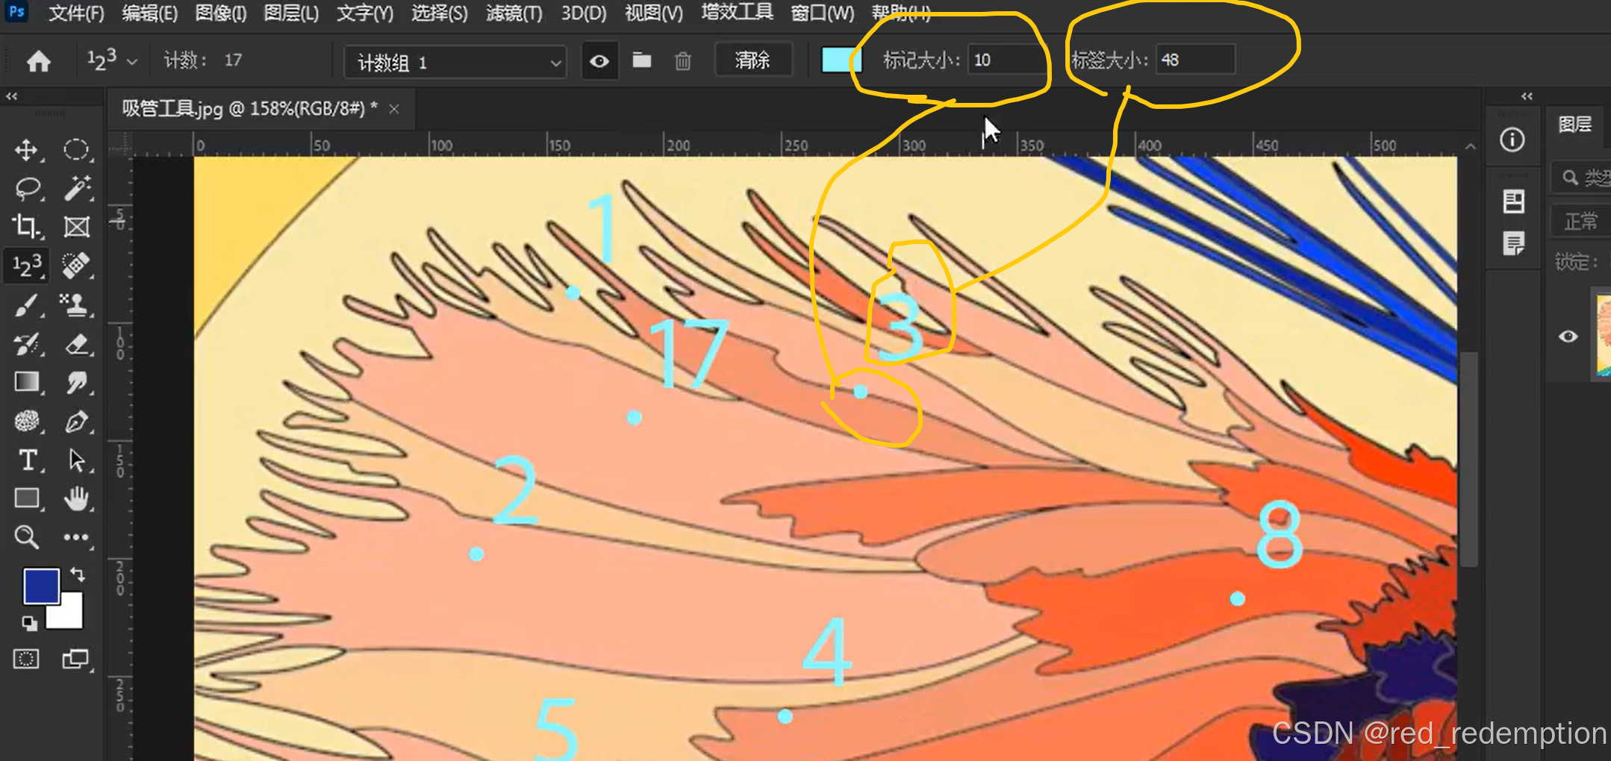Delete the current count group
The image size is (1611, 761).
[683, 60]
